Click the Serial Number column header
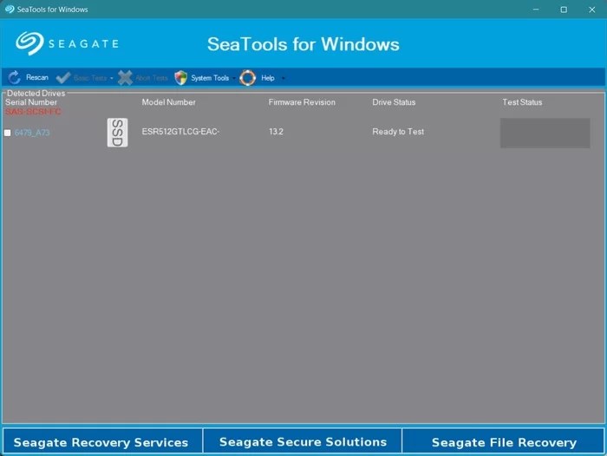The height and width of the screenshot is (456, 607). coord(31,102)
